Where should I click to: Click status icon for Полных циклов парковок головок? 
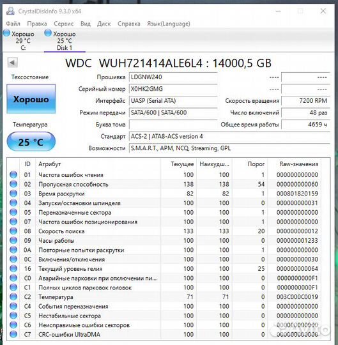(13, 287)
